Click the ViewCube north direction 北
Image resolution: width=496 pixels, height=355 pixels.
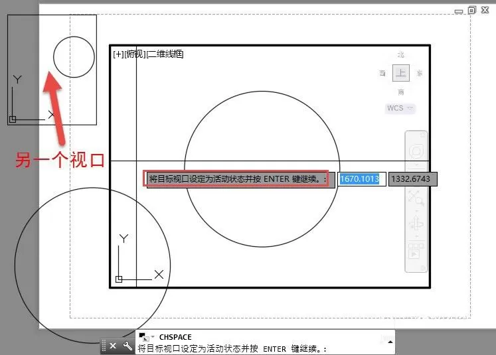(401, 54)
